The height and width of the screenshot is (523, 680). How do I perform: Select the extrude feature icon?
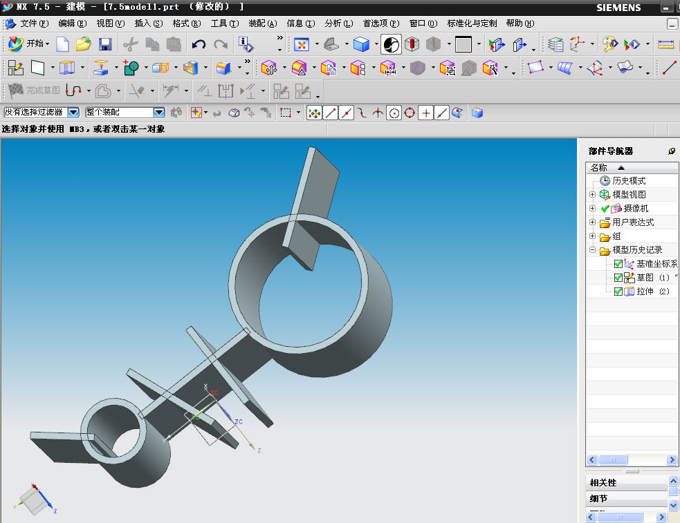coord(67,68)
